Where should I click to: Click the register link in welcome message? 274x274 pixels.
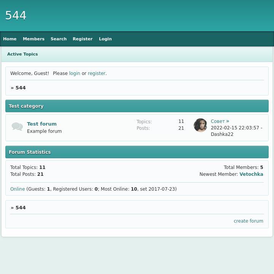pos(96,73)
